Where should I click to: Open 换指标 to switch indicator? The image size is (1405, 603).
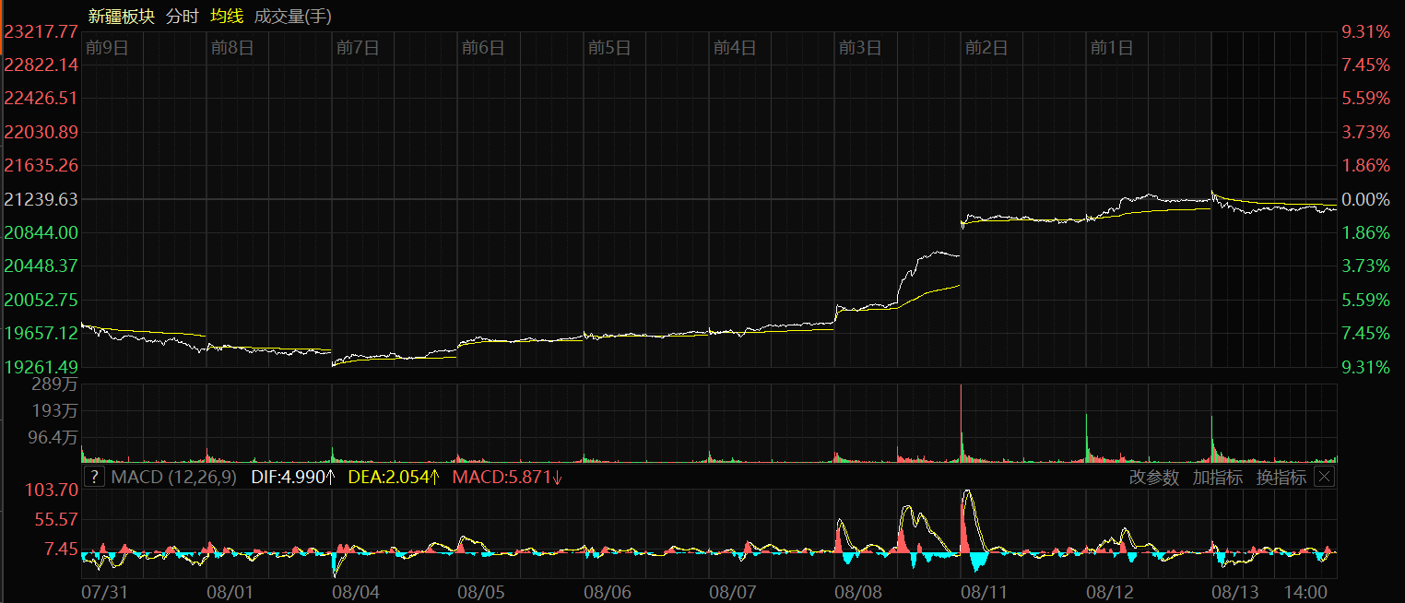tap(1281, 477)
